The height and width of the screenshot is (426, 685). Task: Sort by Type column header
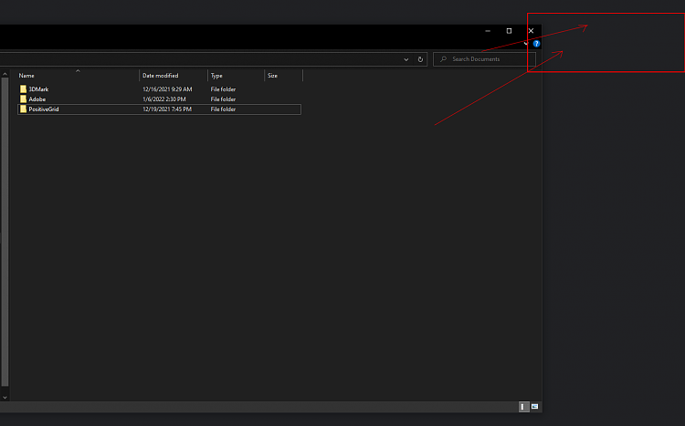tap(216, 76)
